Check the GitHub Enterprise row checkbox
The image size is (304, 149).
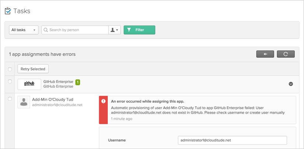click(x=10, y=82)
